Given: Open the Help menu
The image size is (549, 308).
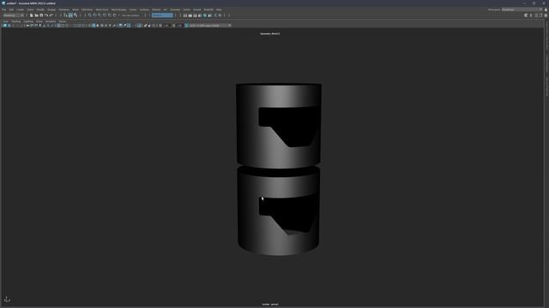Looking at the screenshot, I should [219, 9].
